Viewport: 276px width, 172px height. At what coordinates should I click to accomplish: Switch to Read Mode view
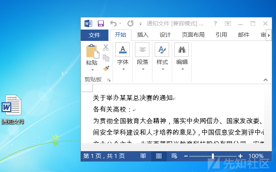click(x=143, y=156)
